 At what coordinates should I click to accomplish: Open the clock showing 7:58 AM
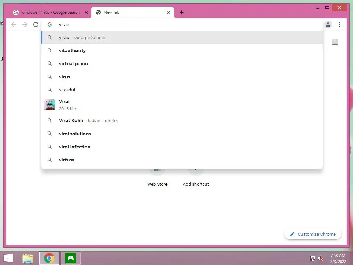click(338, 258)
